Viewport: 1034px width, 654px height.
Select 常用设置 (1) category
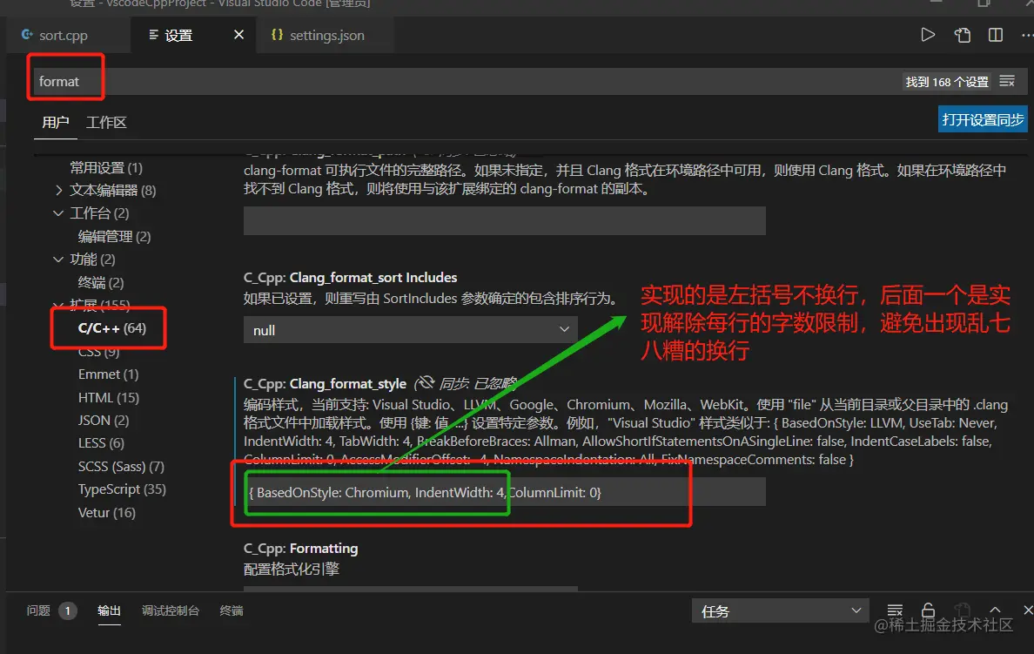[106, 167]
